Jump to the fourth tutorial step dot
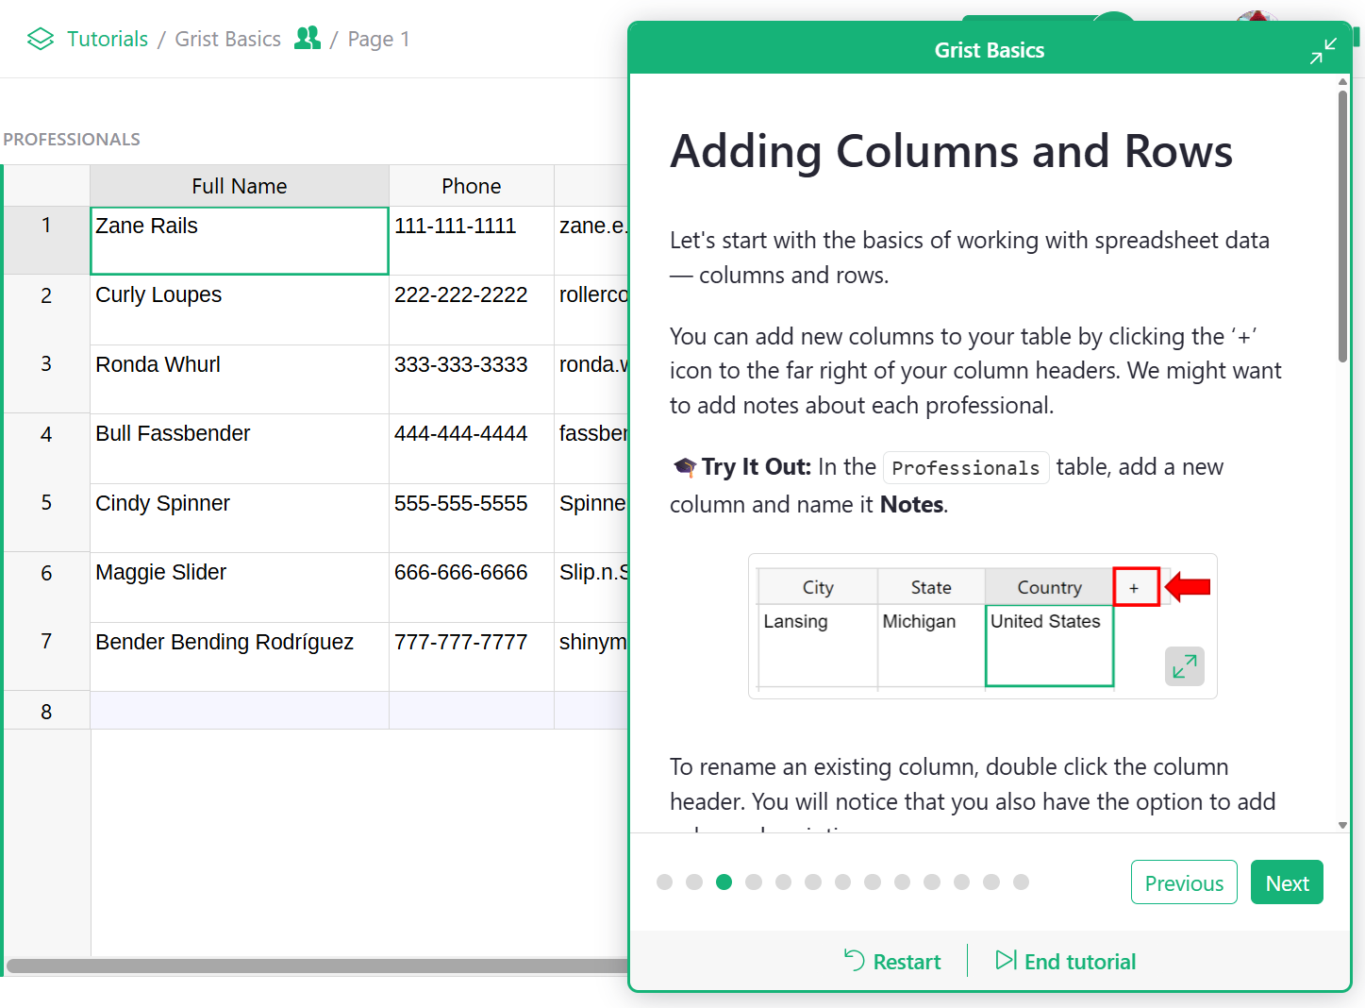 [754, 882]
